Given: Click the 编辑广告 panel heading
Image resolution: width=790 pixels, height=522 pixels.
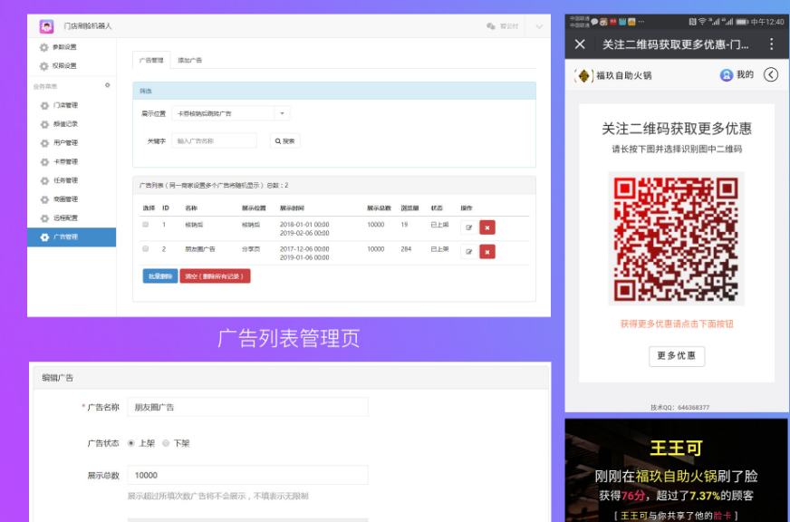Looking at the screenshot, I should [57, 378].
